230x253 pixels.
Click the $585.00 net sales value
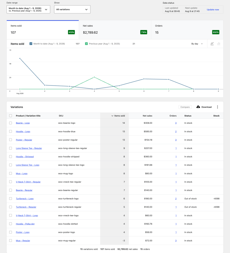click(148, 131)
